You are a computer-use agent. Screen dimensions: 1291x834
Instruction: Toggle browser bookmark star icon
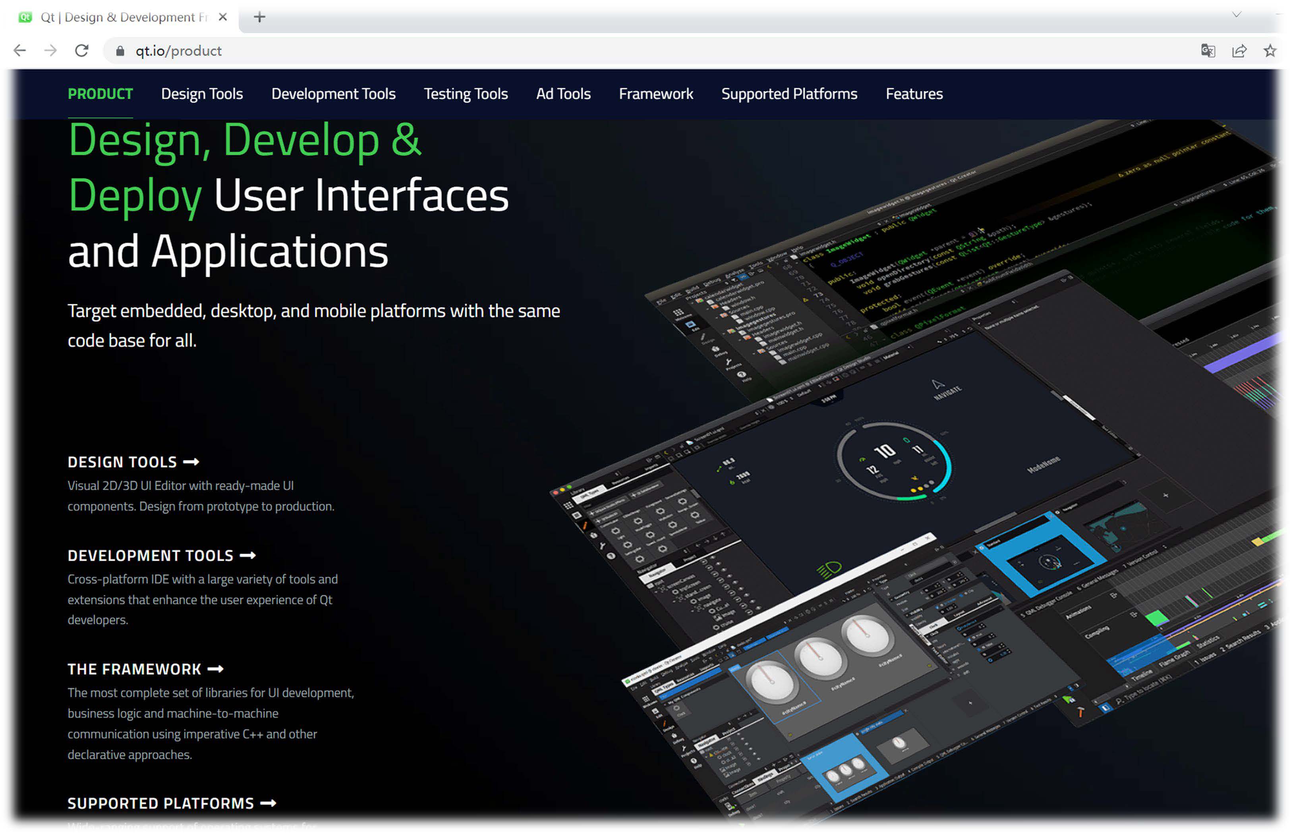(1271, 51)
